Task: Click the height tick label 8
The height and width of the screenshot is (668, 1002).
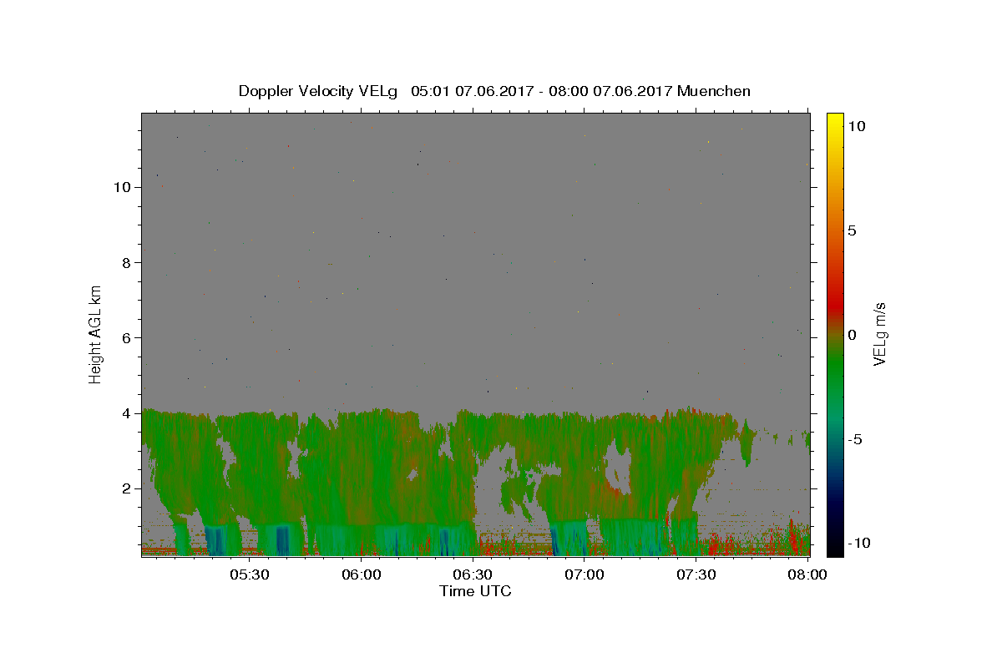Action: point(126,262)
